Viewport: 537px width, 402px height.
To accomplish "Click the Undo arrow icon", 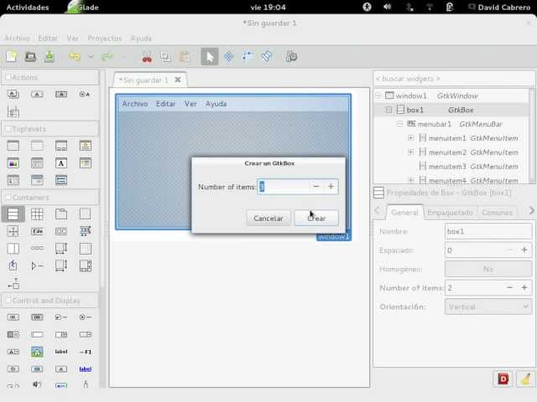I will (75, 56).
